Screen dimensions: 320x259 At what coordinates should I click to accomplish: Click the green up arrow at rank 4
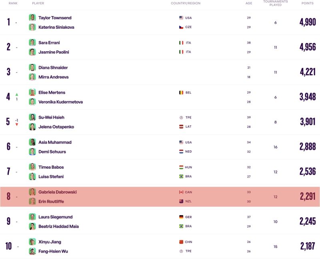click(x=17, y=94)
